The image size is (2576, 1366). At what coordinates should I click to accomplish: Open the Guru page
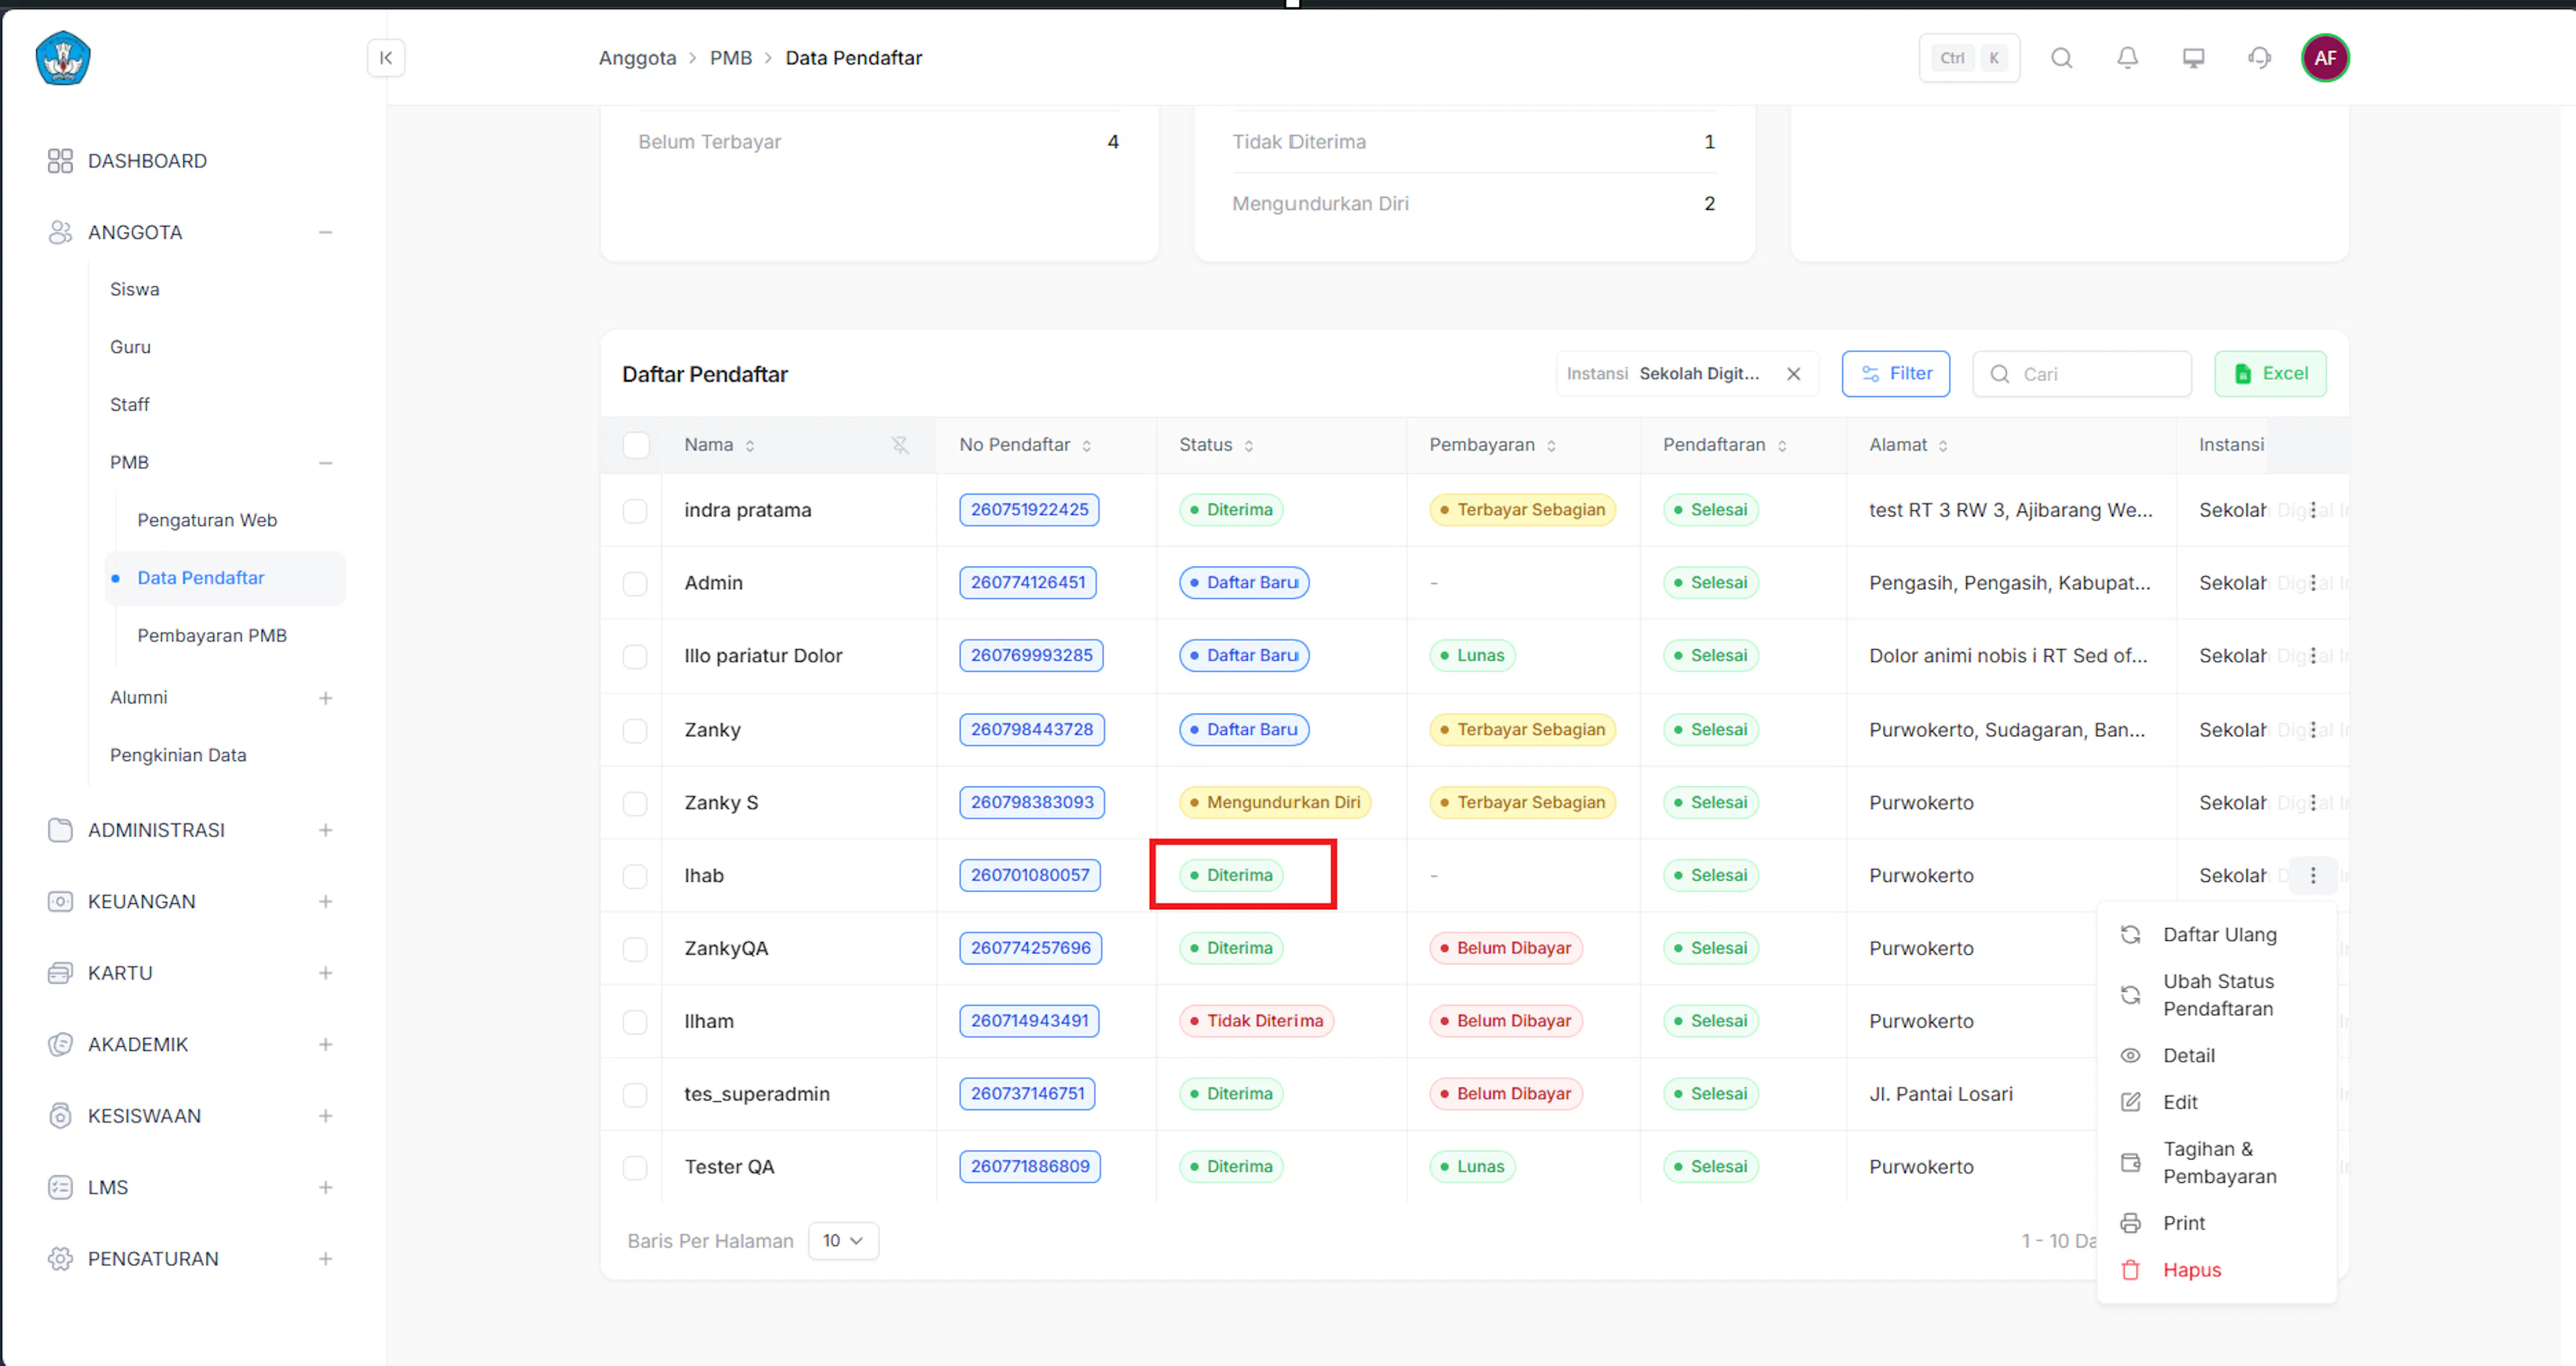[130, 347]
